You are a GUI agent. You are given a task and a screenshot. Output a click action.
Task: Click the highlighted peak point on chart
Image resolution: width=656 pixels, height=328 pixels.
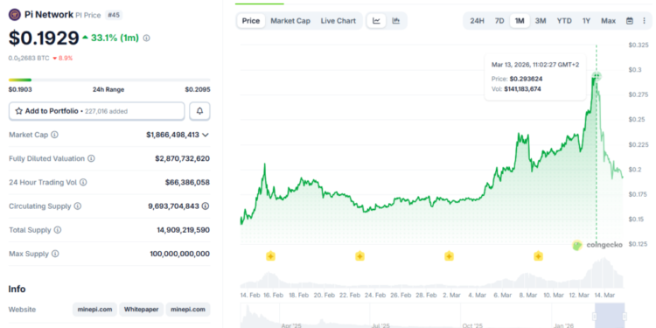point(597,76)
